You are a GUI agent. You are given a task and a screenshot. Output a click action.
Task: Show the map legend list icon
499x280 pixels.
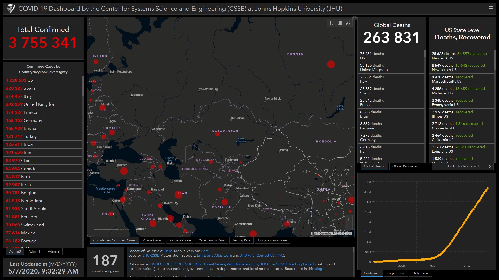click(x=340, y=23)
